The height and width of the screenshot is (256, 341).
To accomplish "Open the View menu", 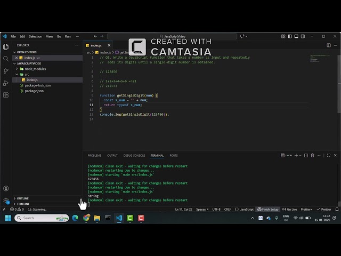I will pos(50,36).
